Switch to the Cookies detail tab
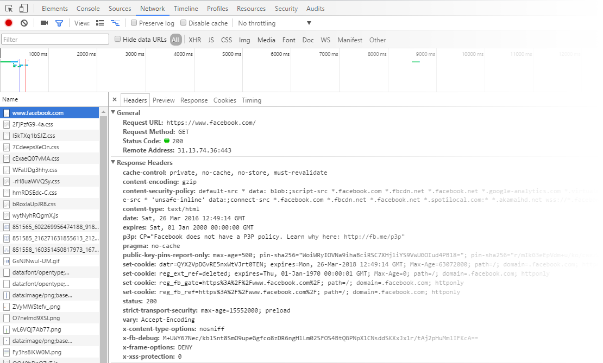This screenshot has height=363, width=603. tap(224, 100)
